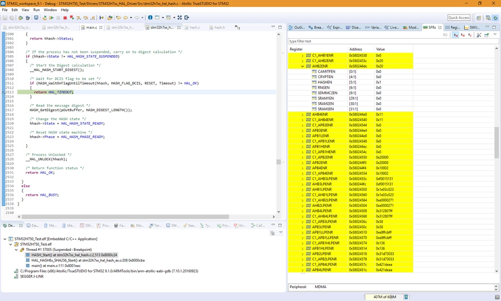Collapse Thread #1 in Debug view
501x301 pixels.
[x=16, y=250]
